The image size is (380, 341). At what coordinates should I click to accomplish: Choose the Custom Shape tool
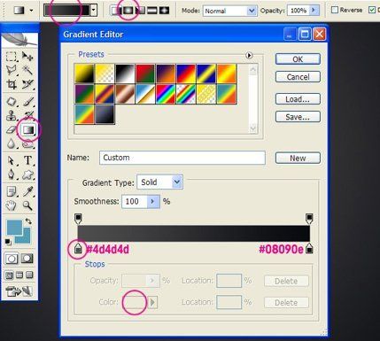pos(27,174)
